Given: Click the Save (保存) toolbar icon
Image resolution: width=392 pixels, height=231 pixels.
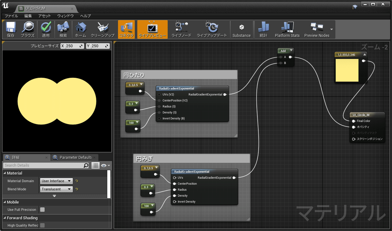Looking at the screenshot, I should tap(11, 30).
